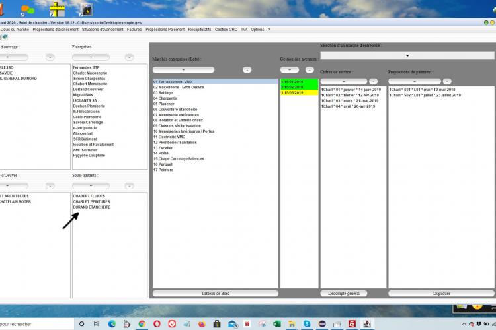Open the Situations d'avancement menu

[x=103, y=29]
